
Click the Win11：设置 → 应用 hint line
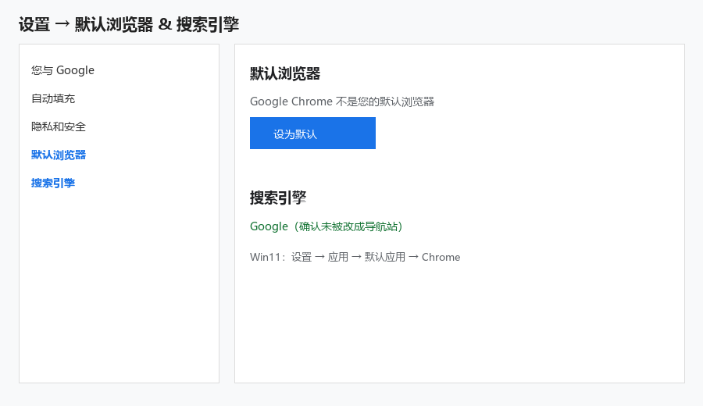[355, 257]
